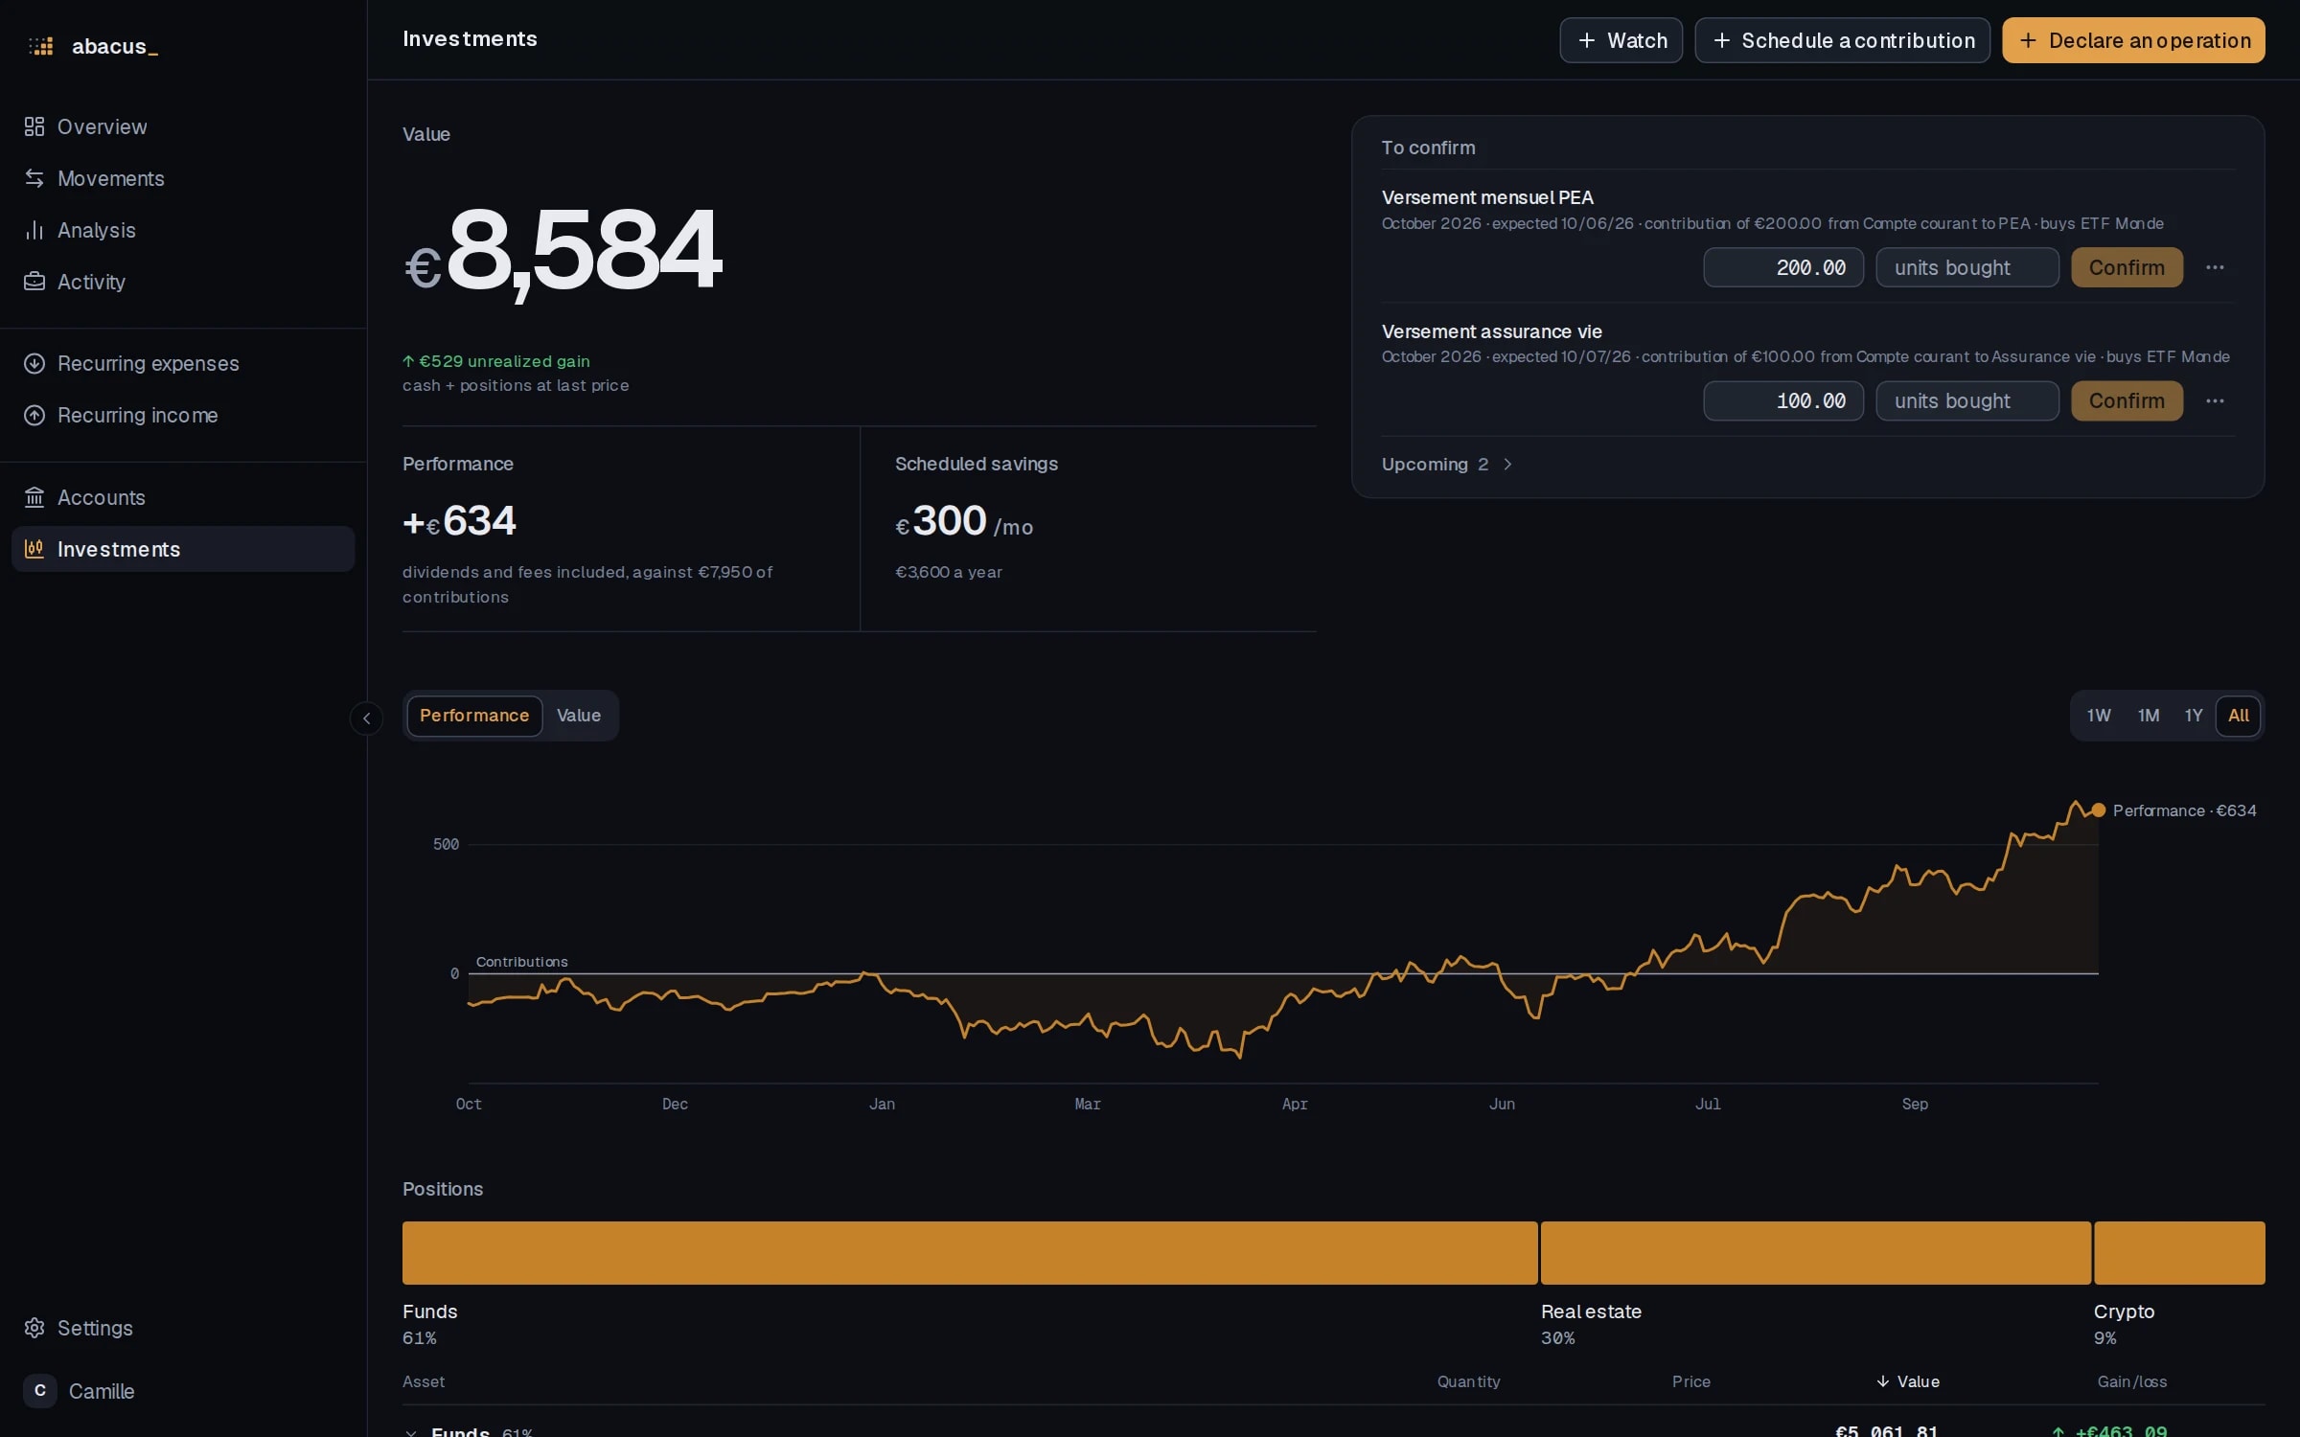This screenshot has width=2300, height=1437.
Task: Click the Funds allocation bar segment
Action: point(970,1253)
